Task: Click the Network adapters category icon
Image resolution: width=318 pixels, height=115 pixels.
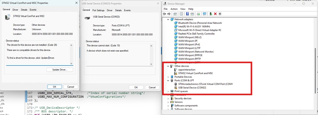Action: (x=172, y=19)
